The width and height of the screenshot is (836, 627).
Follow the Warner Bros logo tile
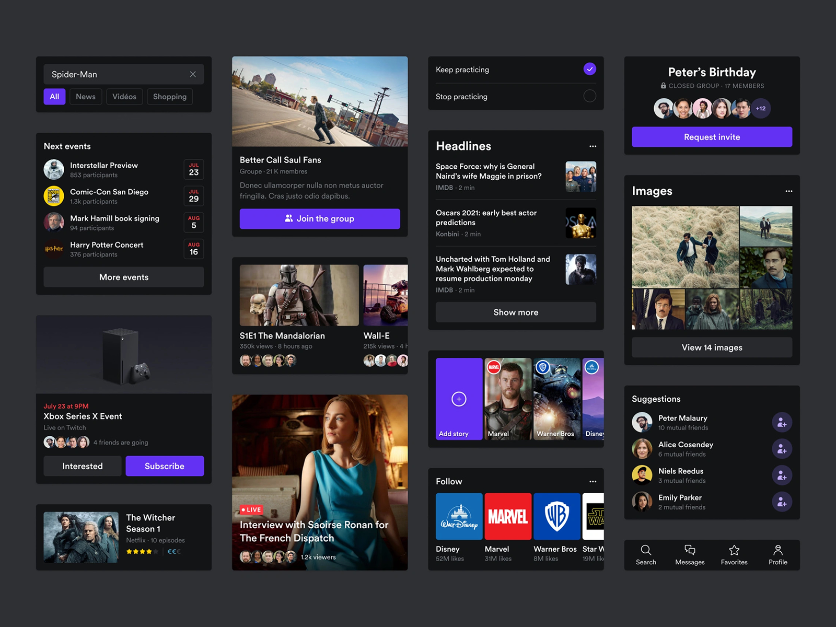557,516
